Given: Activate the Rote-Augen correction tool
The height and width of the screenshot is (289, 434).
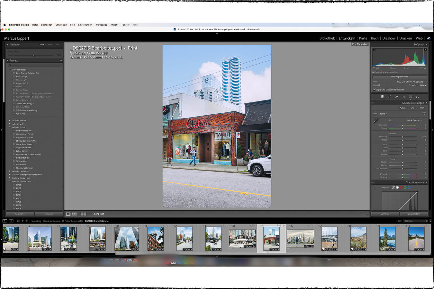Looking at the screenshot, I should point(404,97).
